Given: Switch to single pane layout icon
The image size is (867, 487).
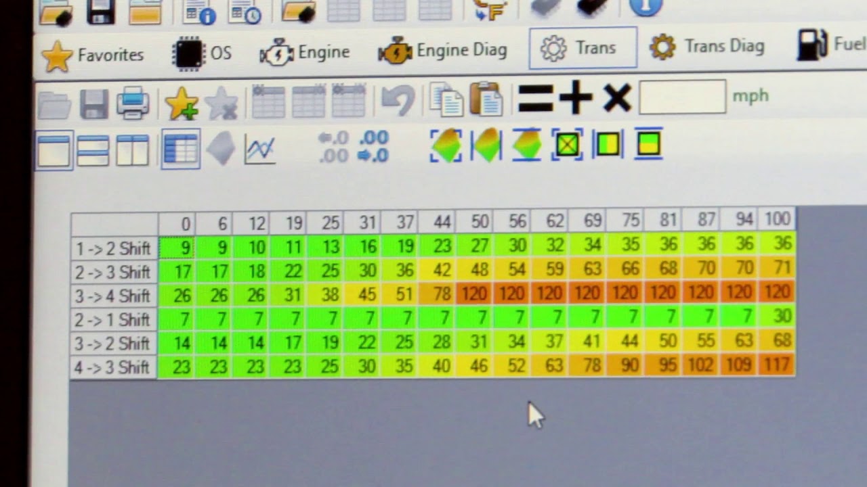Looking at the screenshot, I should 54,150.
